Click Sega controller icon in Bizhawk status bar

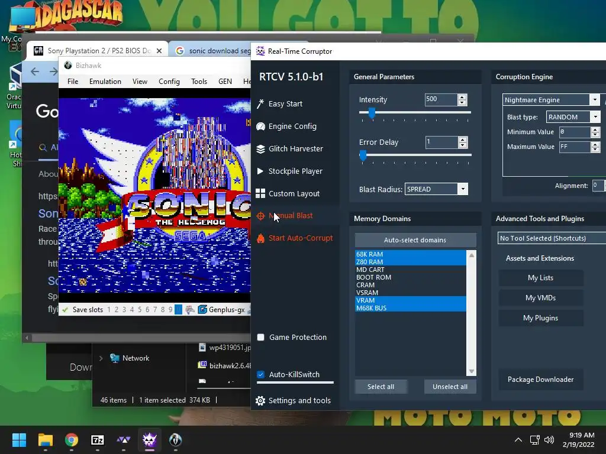point(190,310)
